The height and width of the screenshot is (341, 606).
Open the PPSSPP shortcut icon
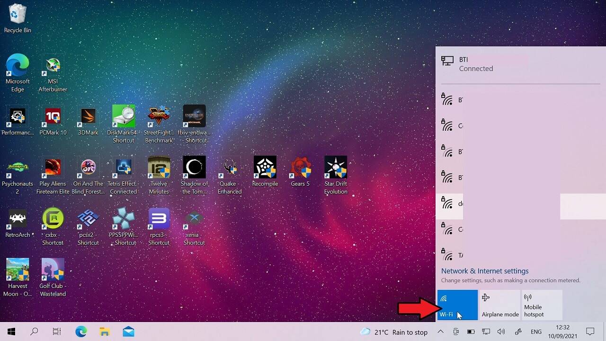point(124,227)
